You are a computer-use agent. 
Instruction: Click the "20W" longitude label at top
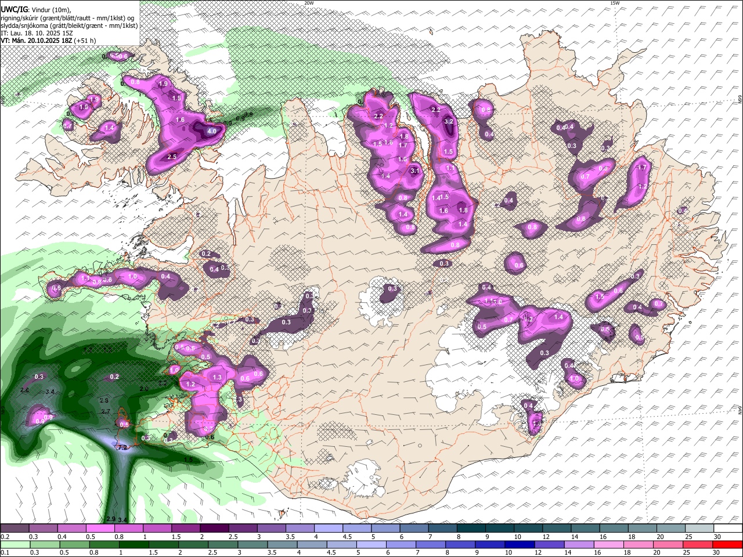(x=309, y=3)
